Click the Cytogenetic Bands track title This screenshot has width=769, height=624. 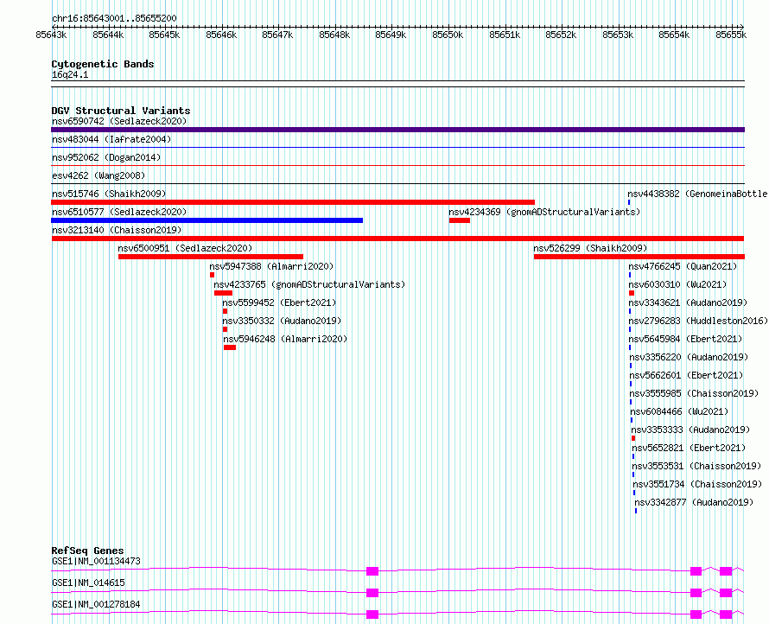coord(103,64)
